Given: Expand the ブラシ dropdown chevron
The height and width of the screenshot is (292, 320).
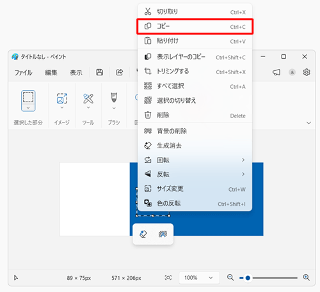Looking at the screenshot, I should pos(114,108).
